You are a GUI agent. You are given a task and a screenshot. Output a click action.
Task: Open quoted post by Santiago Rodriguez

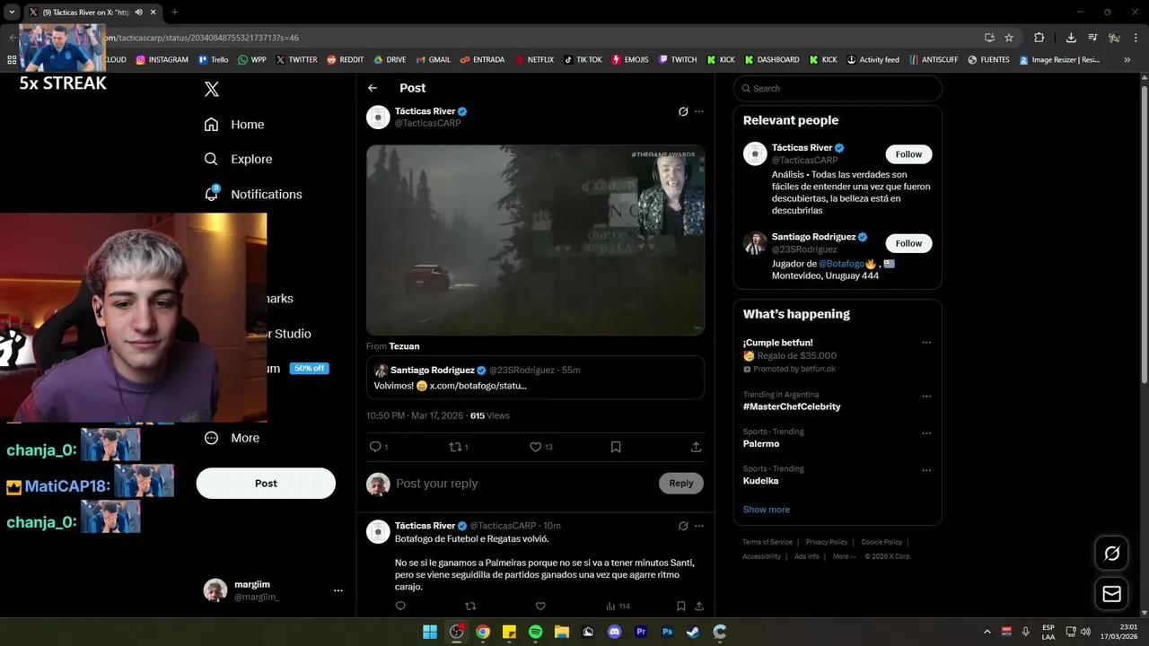tap(535, 377)
